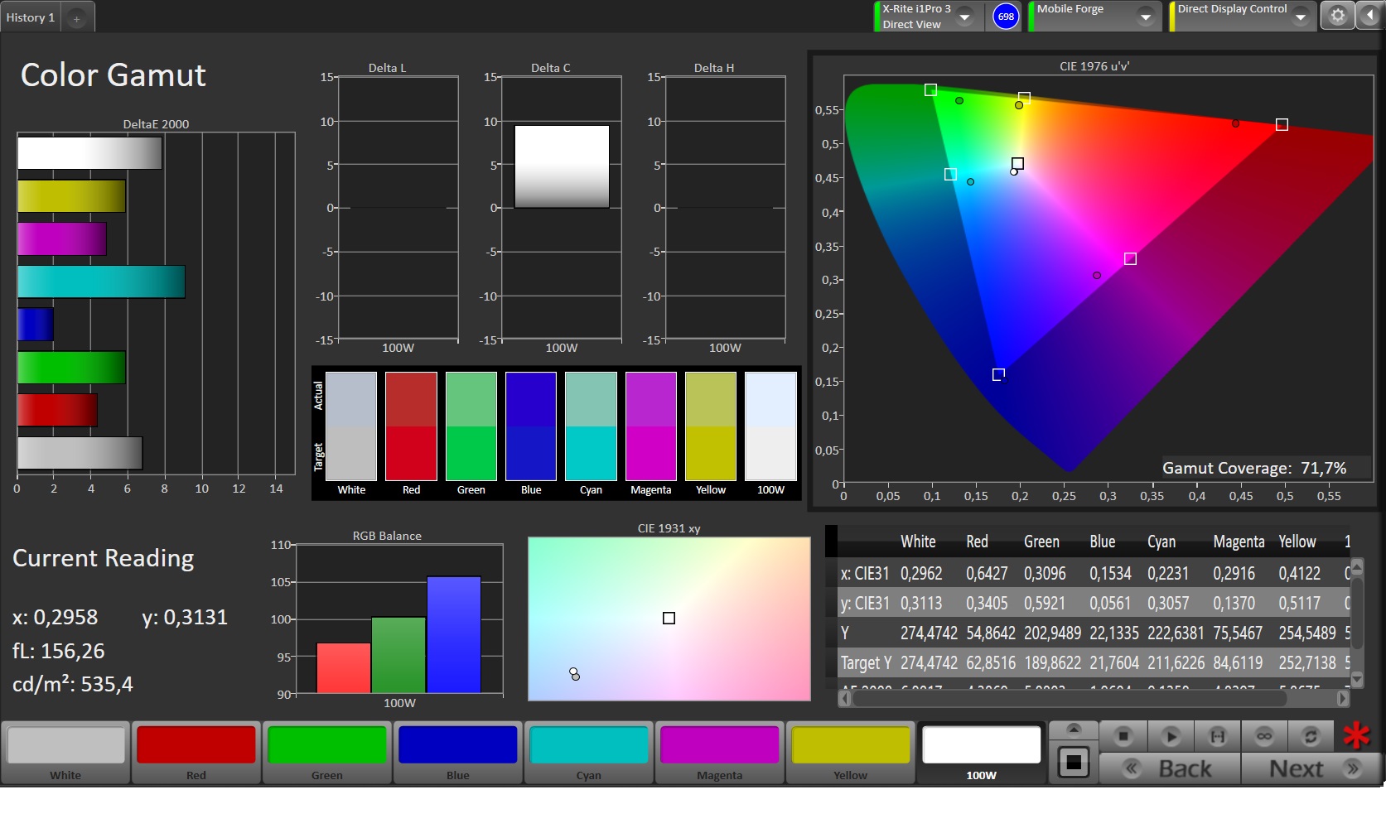Click the stop measurement icon
Screen dimensions: 1386x833
(x=1123, y=735)
